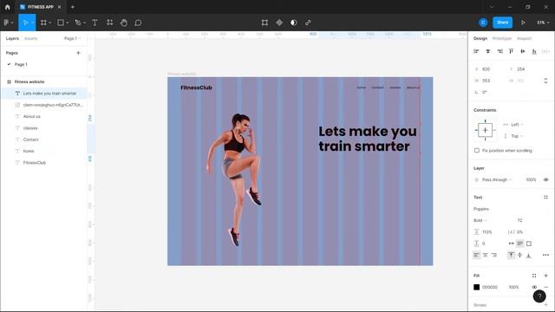Viewport: 555px width, 312px height.
Task: Select the Comment tool
Action: coord(138,23)
